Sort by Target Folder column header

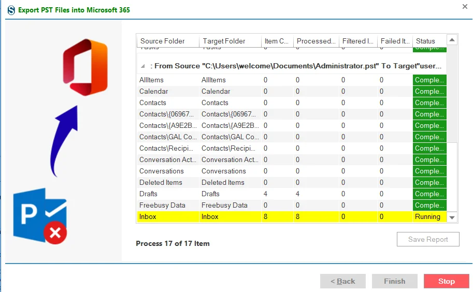coord(230,41)
